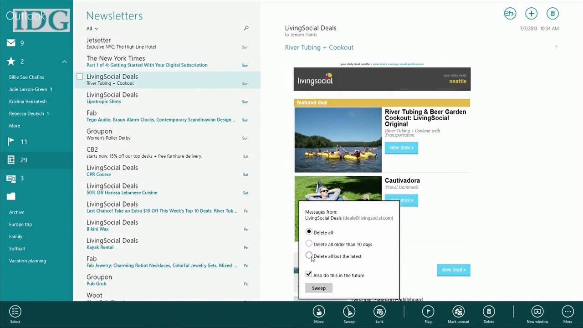Open the Family folder
Image resolution: width=583 pixels, height=328 pixels.
pos(15,236)
